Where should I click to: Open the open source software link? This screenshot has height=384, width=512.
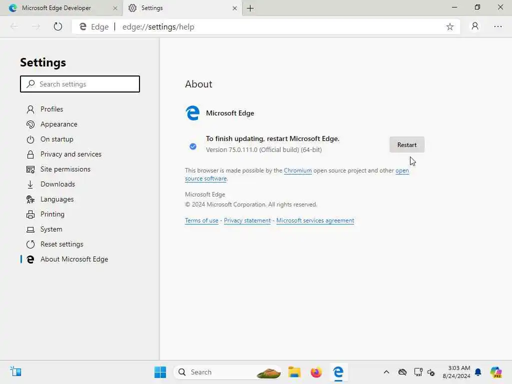coord(205,178)
